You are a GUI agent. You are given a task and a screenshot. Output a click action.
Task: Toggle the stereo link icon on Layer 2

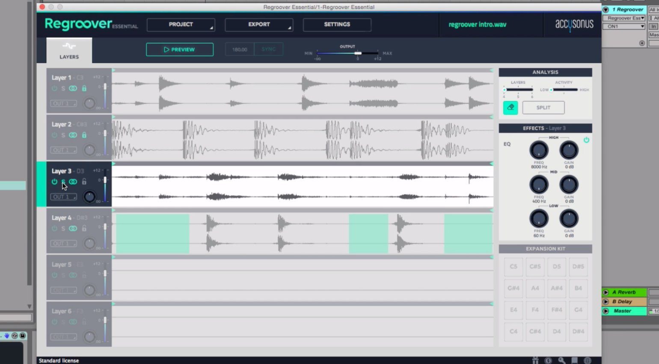click(x=73, y=135)
